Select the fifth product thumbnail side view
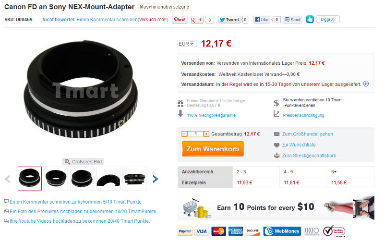Viewport: 384px width, 242px height. (x=134, y=179)
